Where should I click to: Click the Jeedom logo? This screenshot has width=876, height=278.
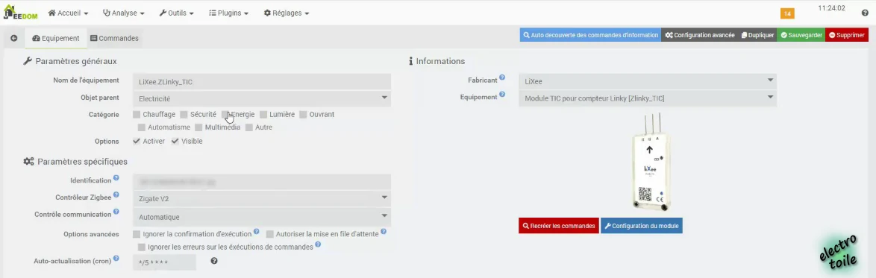coord(20,12)
